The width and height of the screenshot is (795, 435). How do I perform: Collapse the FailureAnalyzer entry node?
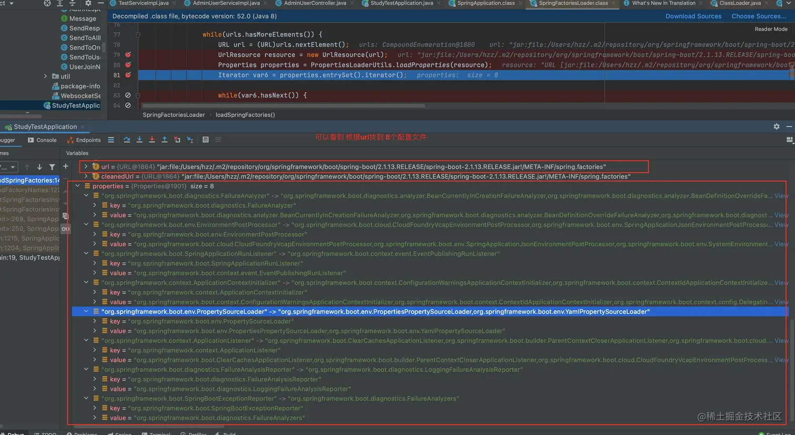(86, 196)
